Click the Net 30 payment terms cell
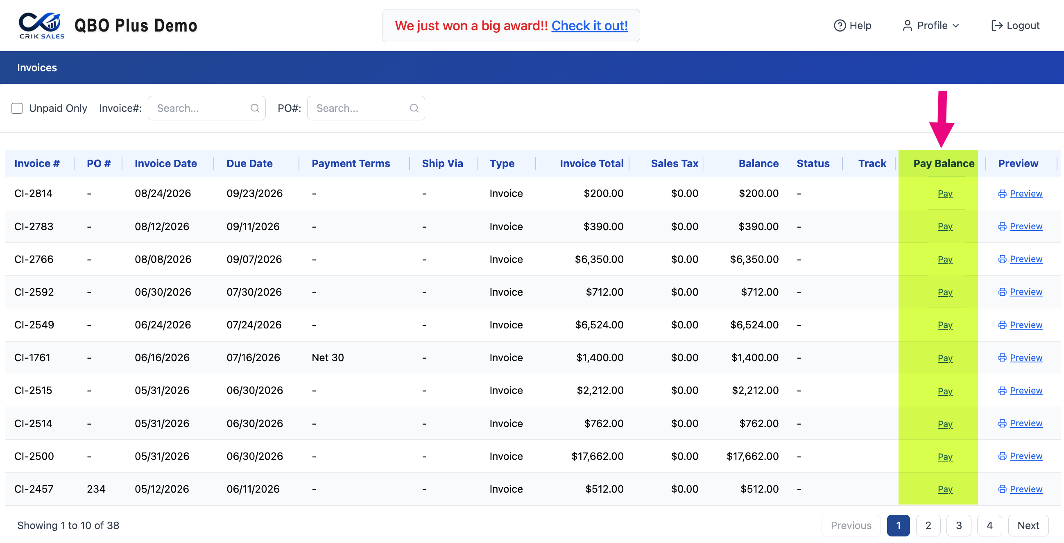Viewport: 1064px width, 543px height. click(328, 357)
